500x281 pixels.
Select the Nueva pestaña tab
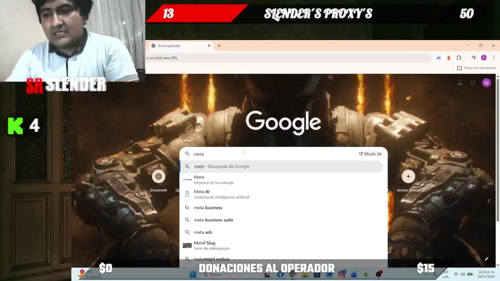point(180,46)
